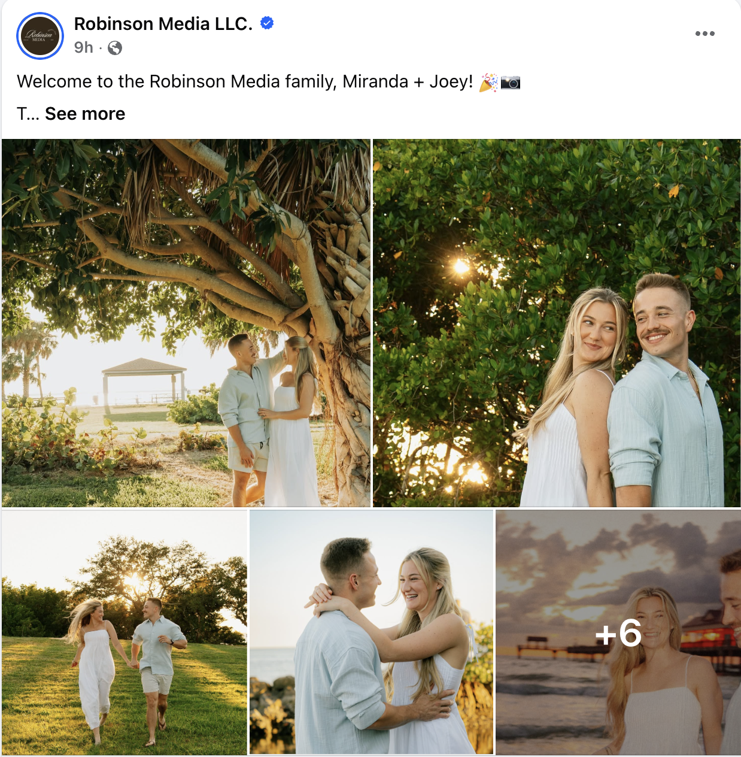Viewport: 741px width, 757px height.
Task: Open the Robinson Media LLC. page name
Action: [x=163, y=24]
